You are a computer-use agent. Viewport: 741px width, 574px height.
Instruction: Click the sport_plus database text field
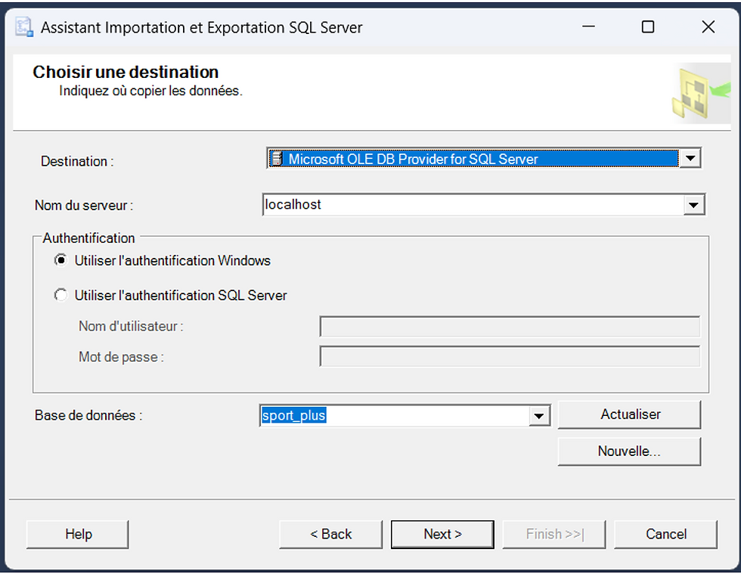(x=395, y=416)
